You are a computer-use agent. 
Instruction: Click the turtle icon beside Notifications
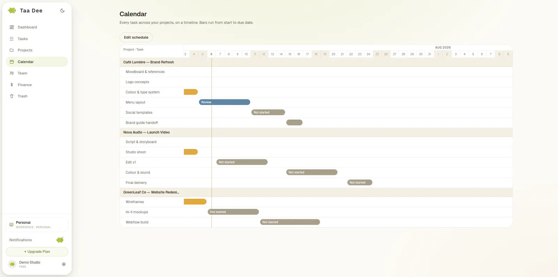coord(60,240)
